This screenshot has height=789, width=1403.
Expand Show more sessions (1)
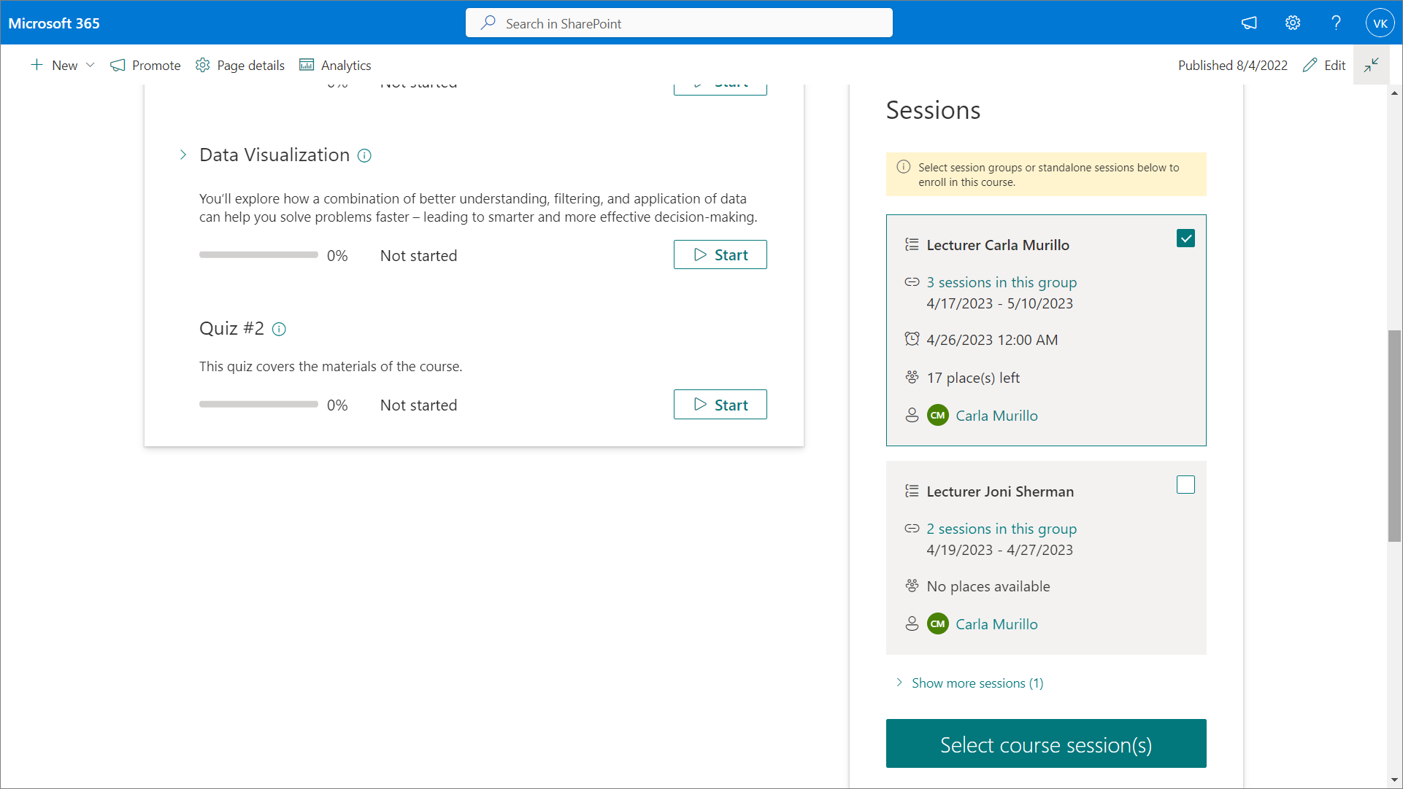pyautogui.click(x=977, y=683)
